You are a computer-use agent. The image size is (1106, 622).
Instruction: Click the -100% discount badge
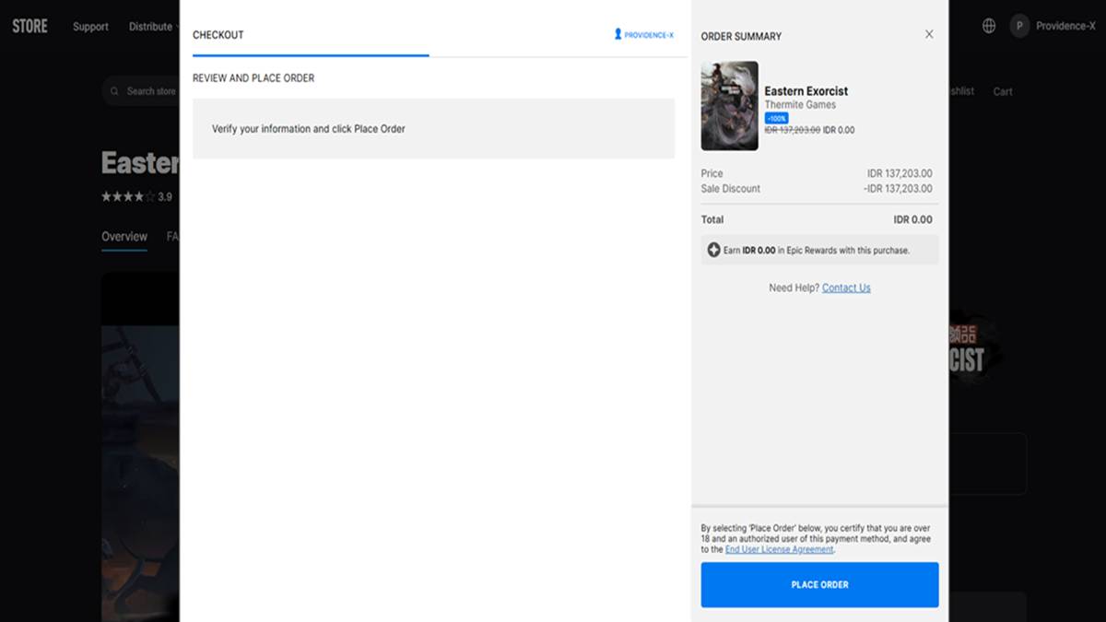(x=776, y=119)
